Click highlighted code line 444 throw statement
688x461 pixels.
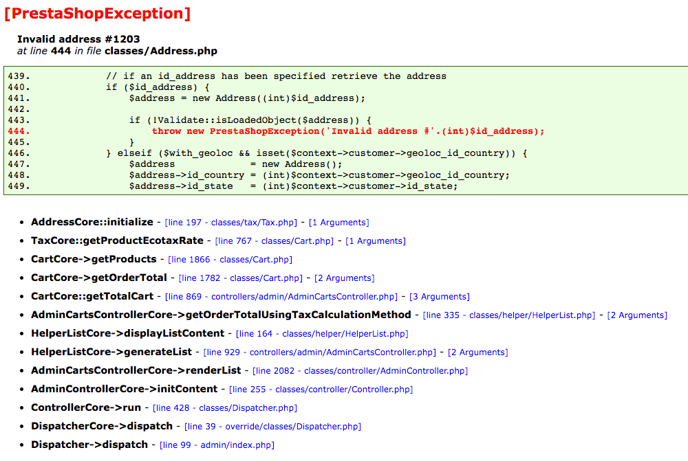coord(348,131)
